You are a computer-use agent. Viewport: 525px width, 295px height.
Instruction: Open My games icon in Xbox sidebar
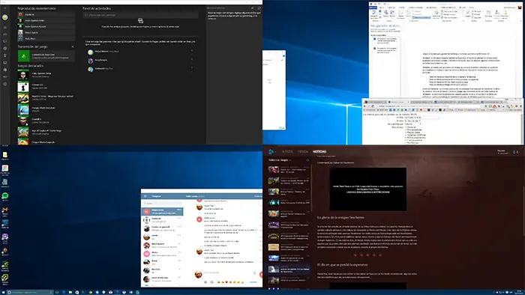[x=5, y=34]
